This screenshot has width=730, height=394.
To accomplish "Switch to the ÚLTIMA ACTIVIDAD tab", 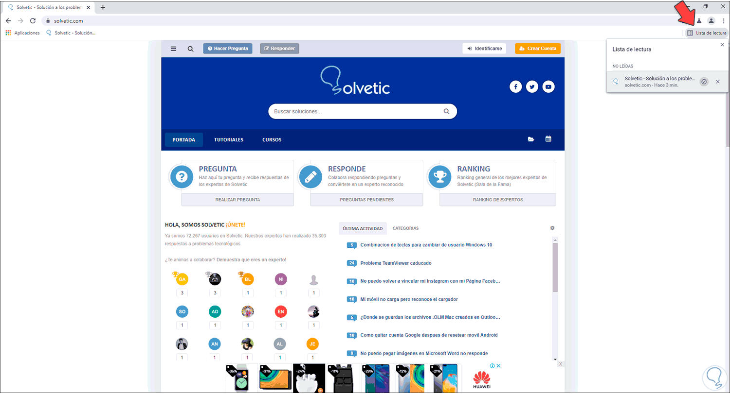I will pos(363,228).
